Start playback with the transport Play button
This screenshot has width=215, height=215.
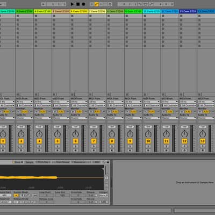[72, 4]
